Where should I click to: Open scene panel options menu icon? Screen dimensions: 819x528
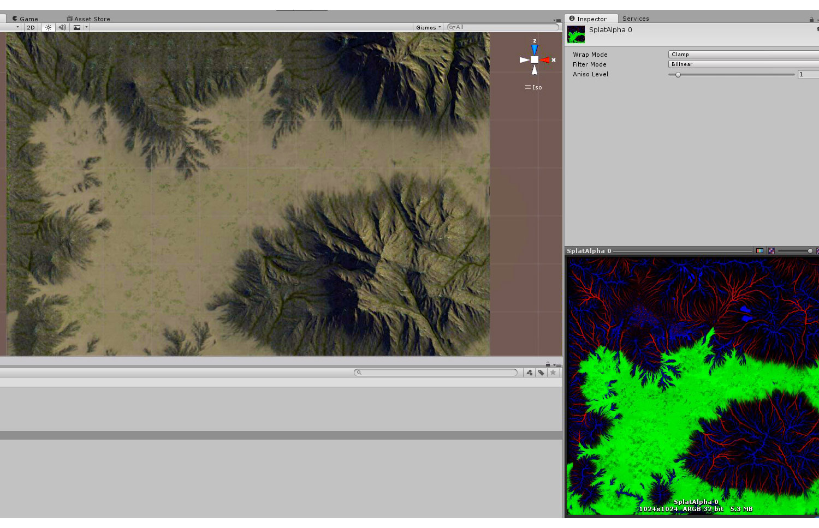[x=557, y=20]
